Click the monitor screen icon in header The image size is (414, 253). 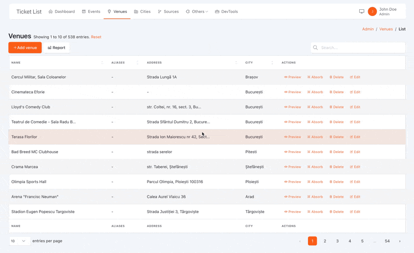tap(362, 11)
